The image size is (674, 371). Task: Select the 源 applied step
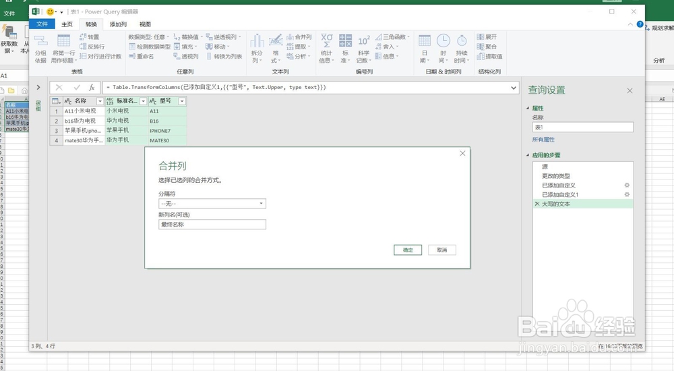pyautogui.click(x=582, y=167)
